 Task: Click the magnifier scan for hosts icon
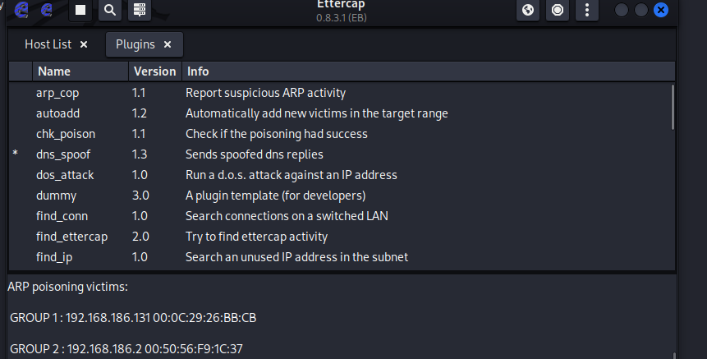[x=109, y=11]
